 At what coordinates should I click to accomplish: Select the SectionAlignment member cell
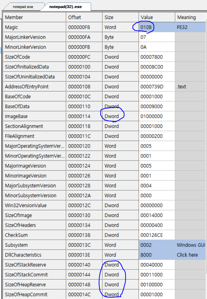click(x=34, y=126)
